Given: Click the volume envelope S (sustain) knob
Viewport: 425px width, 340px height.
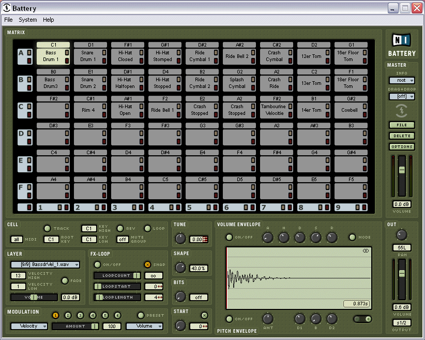Looking at the screenshot, I should (x=316, y=238).
